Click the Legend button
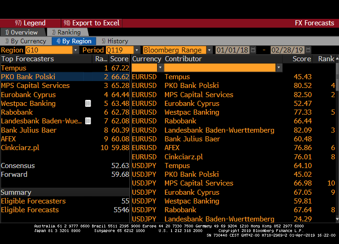The height and width of the screenshot is (244, 339). point(30,23)
